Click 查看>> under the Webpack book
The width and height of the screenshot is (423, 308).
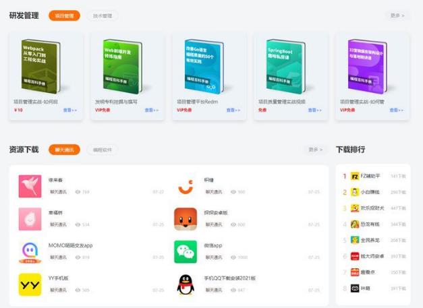tap(70, 110)
